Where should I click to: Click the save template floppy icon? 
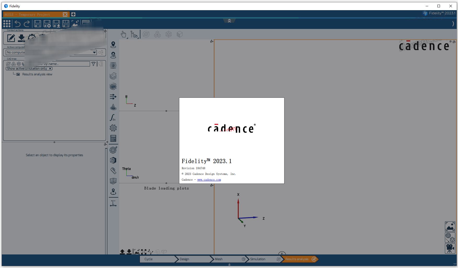pos(66,24)
